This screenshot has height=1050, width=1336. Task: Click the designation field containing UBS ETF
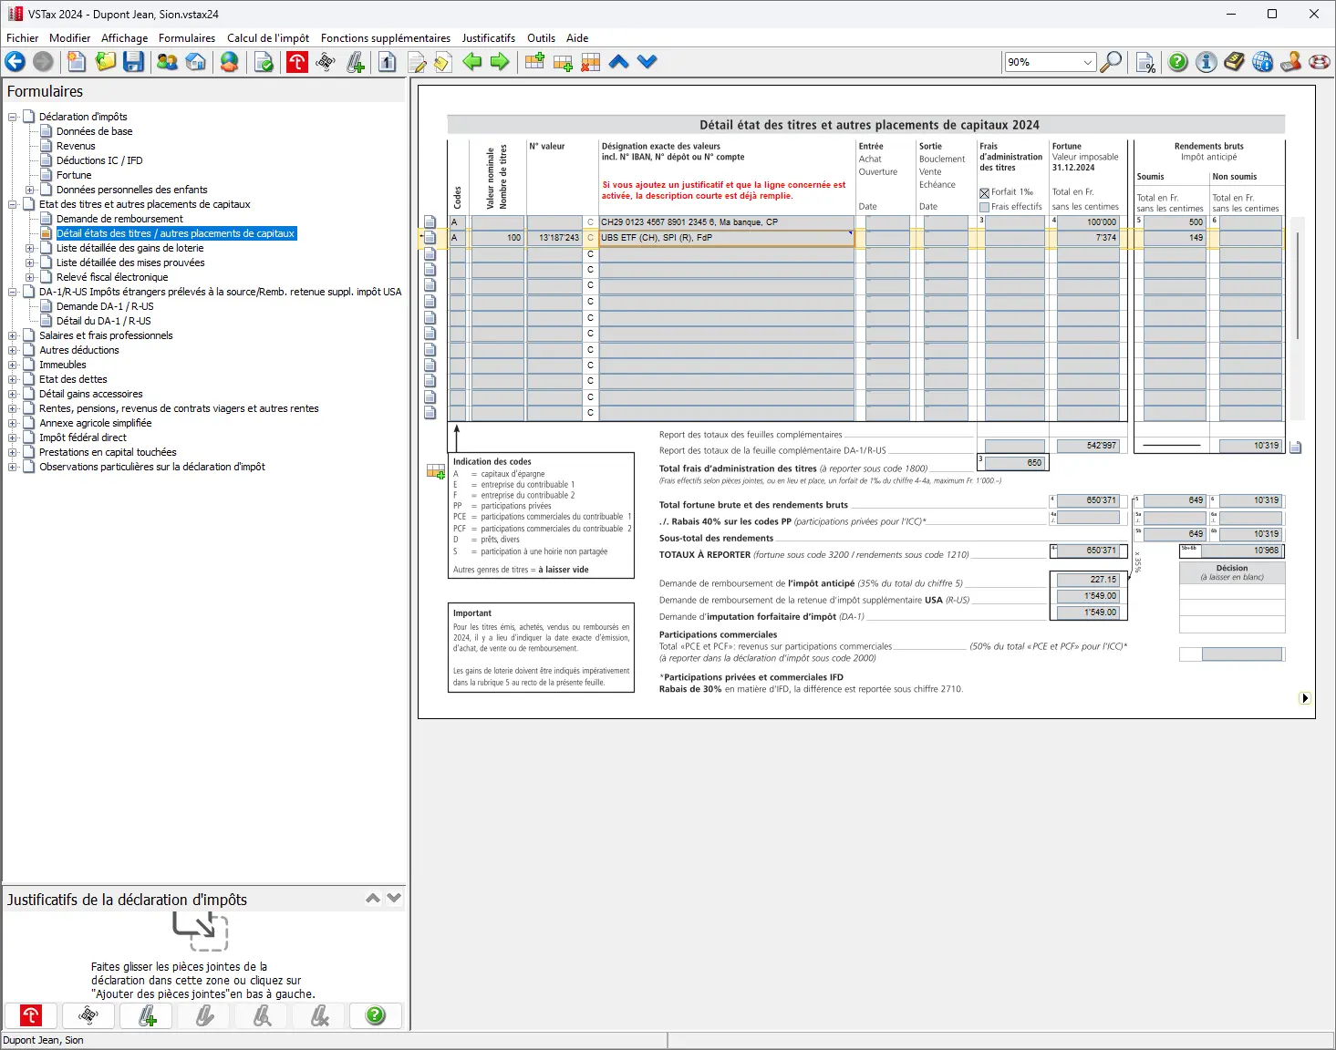[725, 238]
